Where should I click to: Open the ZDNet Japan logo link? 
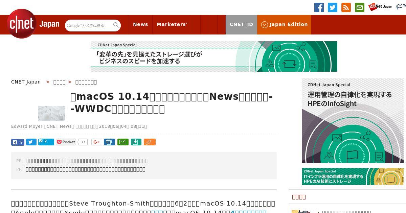point(380,7)
